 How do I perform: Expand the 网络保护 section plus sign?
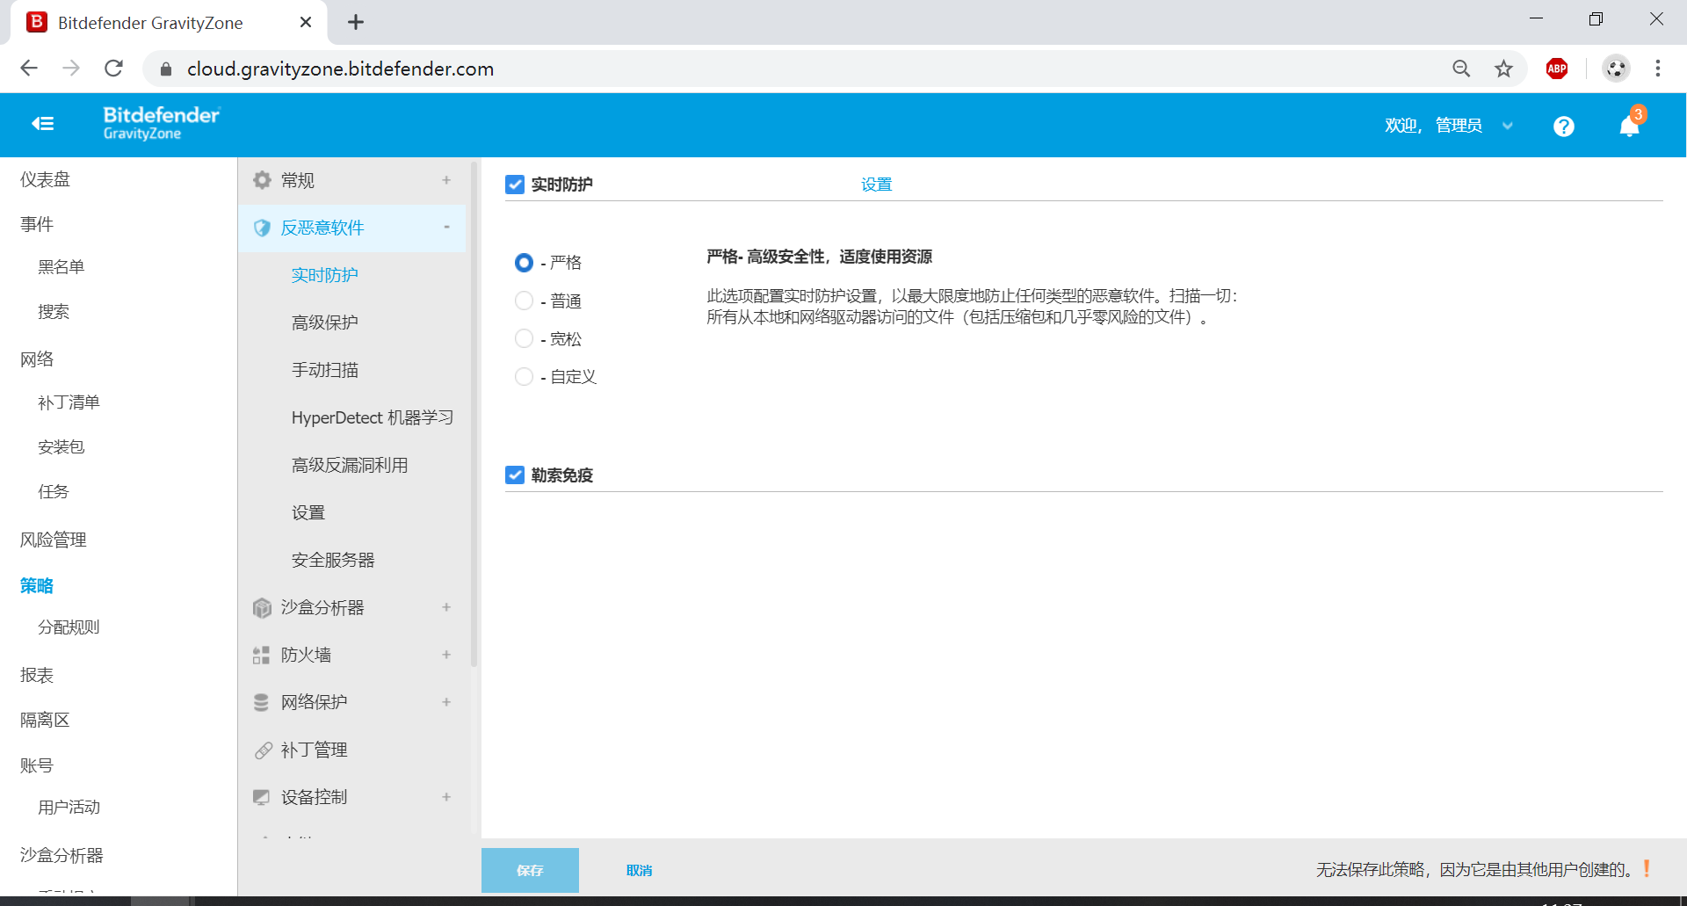446,702
